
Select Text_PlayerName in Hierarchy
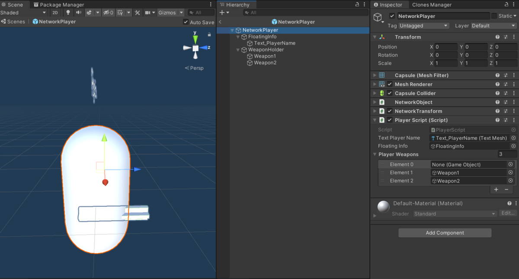(275, 43)
